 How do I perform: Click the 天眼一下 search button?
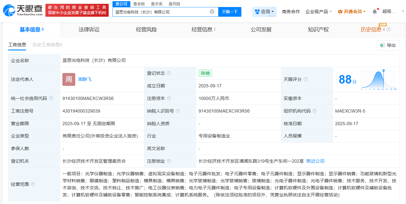tap(230, 12)
